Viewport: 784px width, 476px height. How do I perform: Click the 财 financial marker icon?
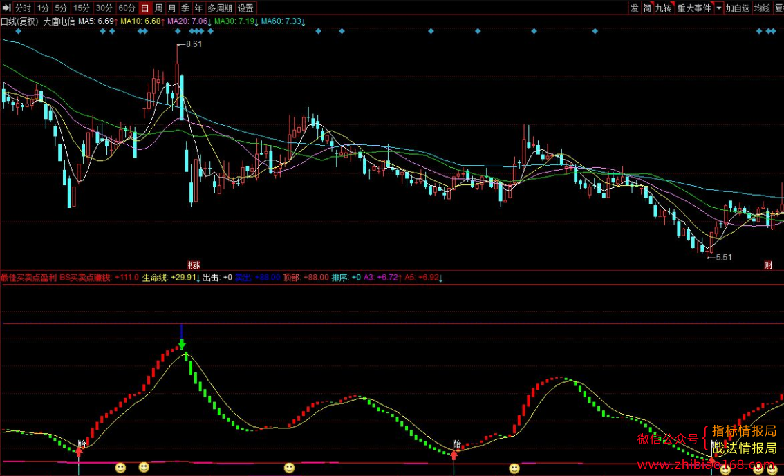(x=768, y=265)
